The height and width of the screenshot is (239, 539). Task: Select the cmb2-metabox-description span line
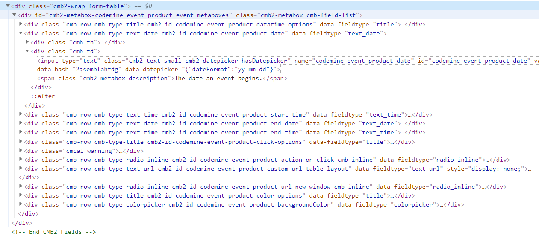[162, 78]
